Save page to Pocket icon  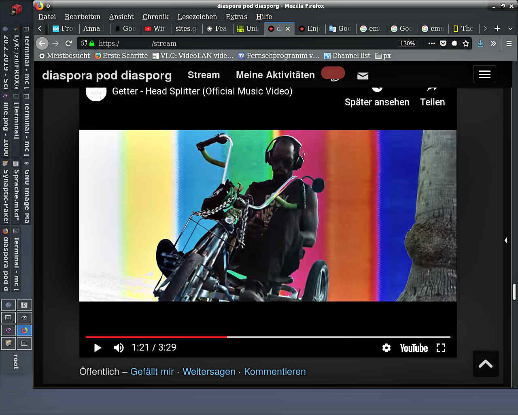[x=443, y=43]
